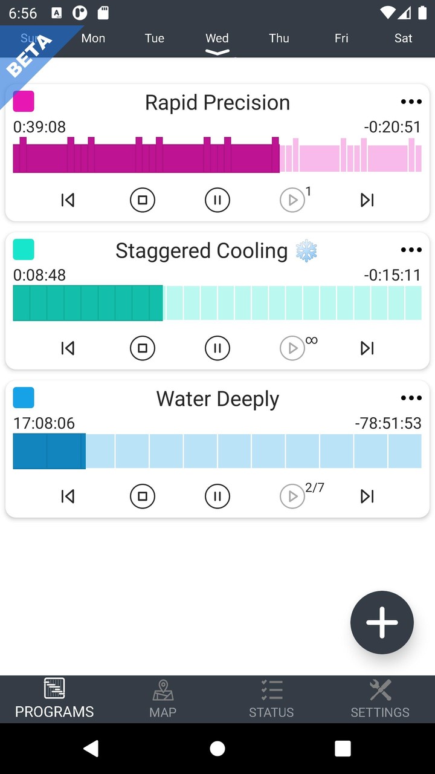
Task: Switch to the Mon day tab
Action: (x=94, y=39)
